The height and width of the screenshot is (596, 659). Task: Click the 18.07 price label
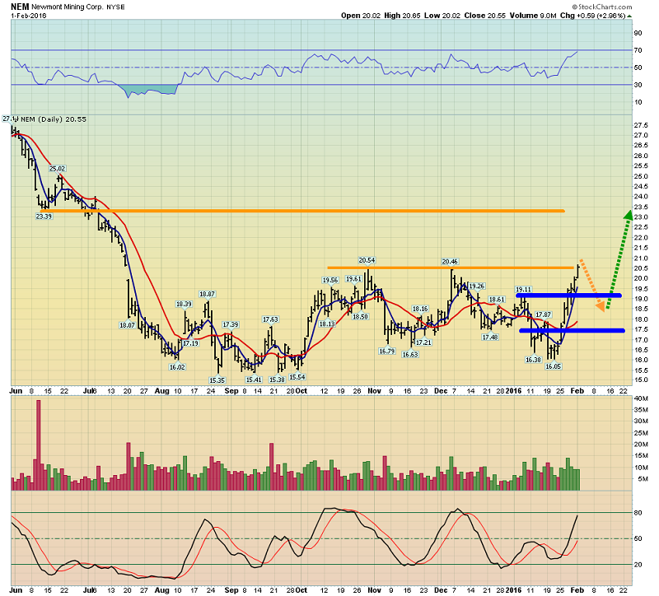pyautogui.click(x=127, y=325)
